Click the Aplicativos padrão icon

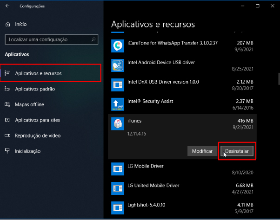[7, 89]
